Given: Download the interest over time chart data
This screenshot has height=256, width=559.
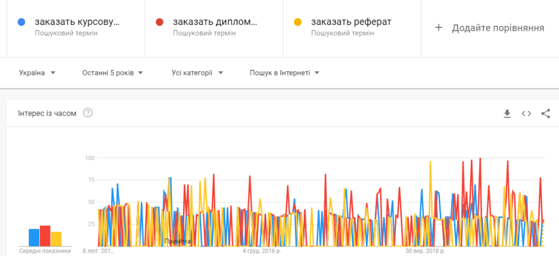Looking at the screenshot, I should [x=507, y=114].
